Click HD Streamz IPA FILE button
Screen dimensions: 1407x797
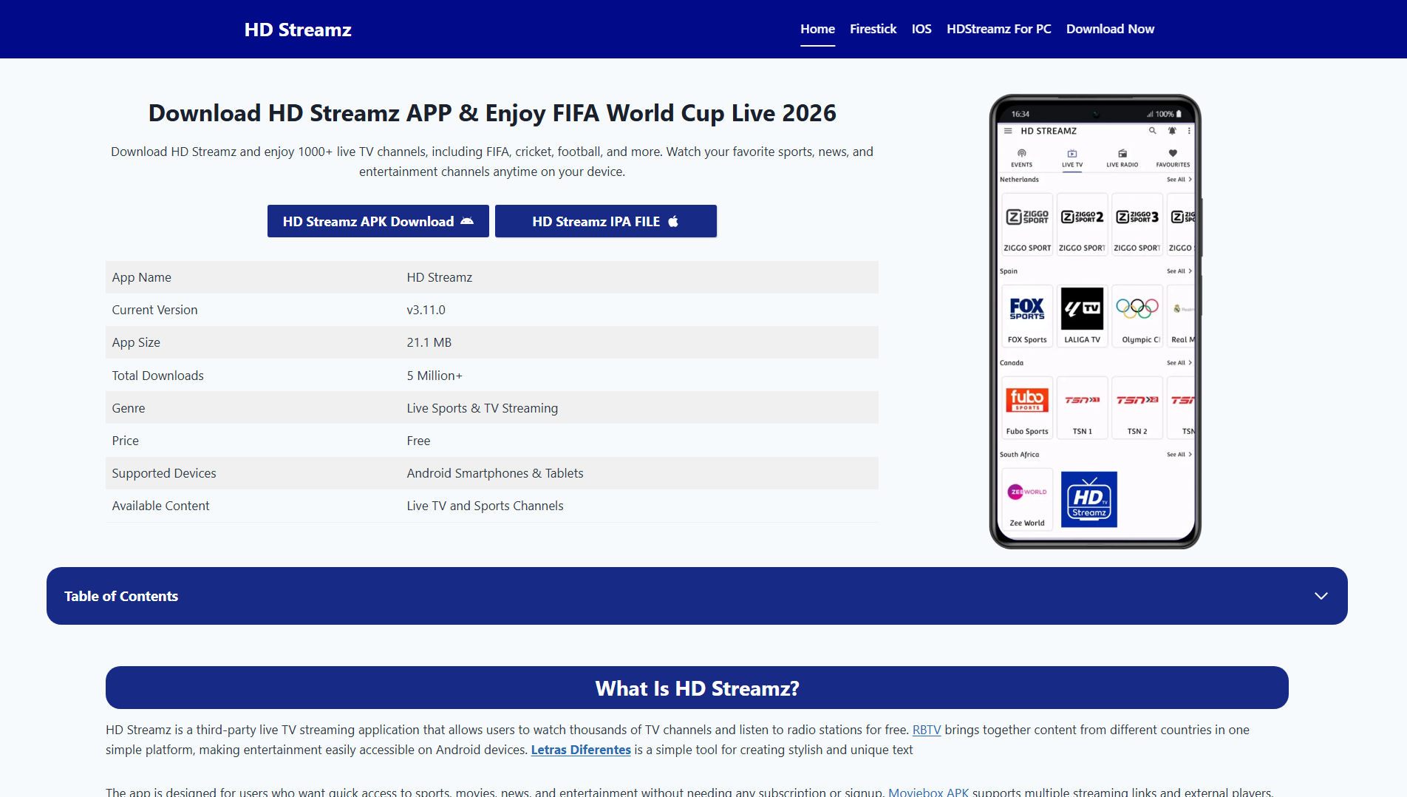click(x=606, y=221)
